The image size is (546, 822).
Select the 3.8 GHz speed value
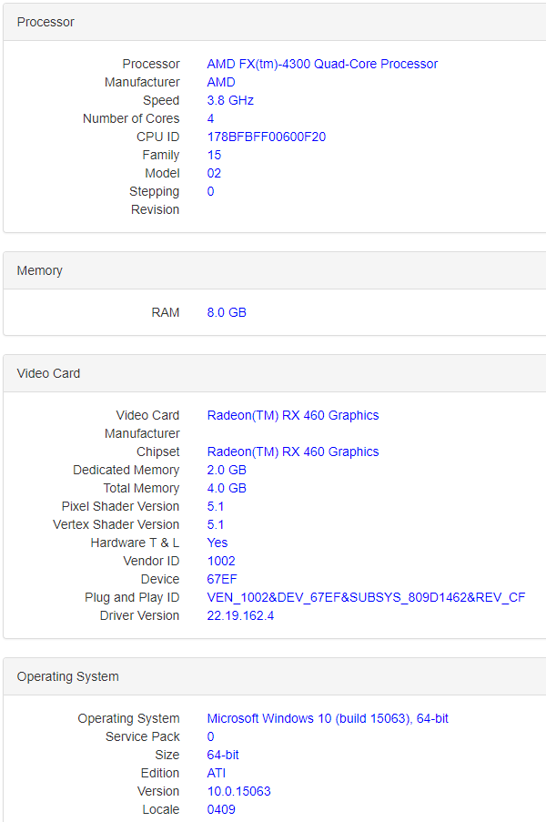click(x=230, y=100)
